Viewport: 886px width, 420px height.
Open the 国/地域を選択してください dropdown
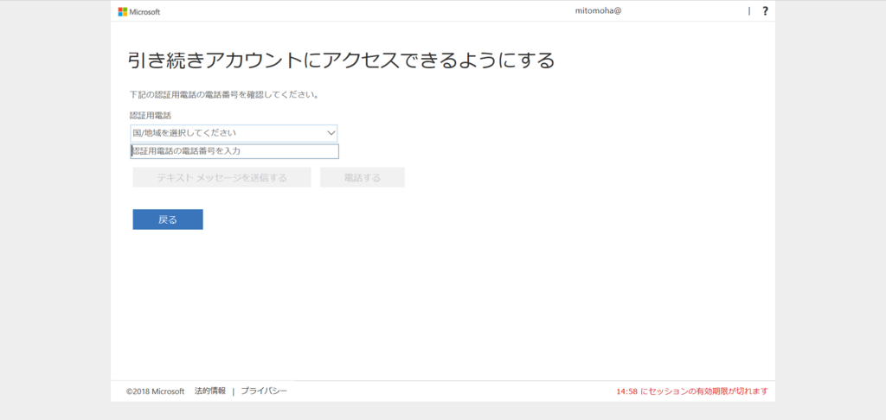[234, 133]
